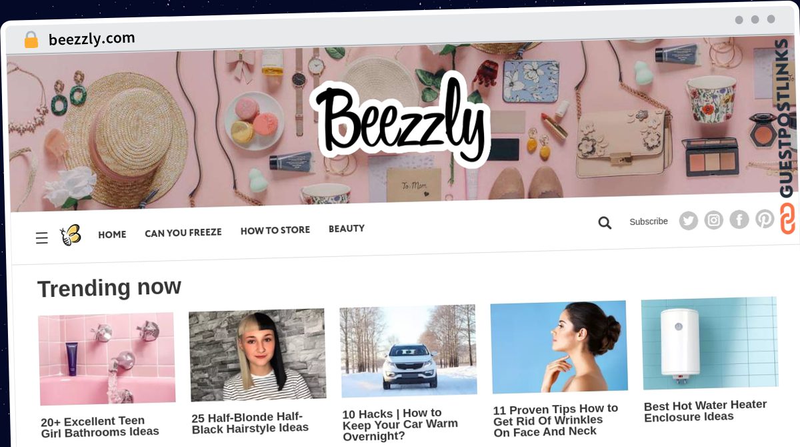The height and width of the screenshot is (447, 800).
Task: Visit the Twitter social icon
Action: click(x=688, y=221)
